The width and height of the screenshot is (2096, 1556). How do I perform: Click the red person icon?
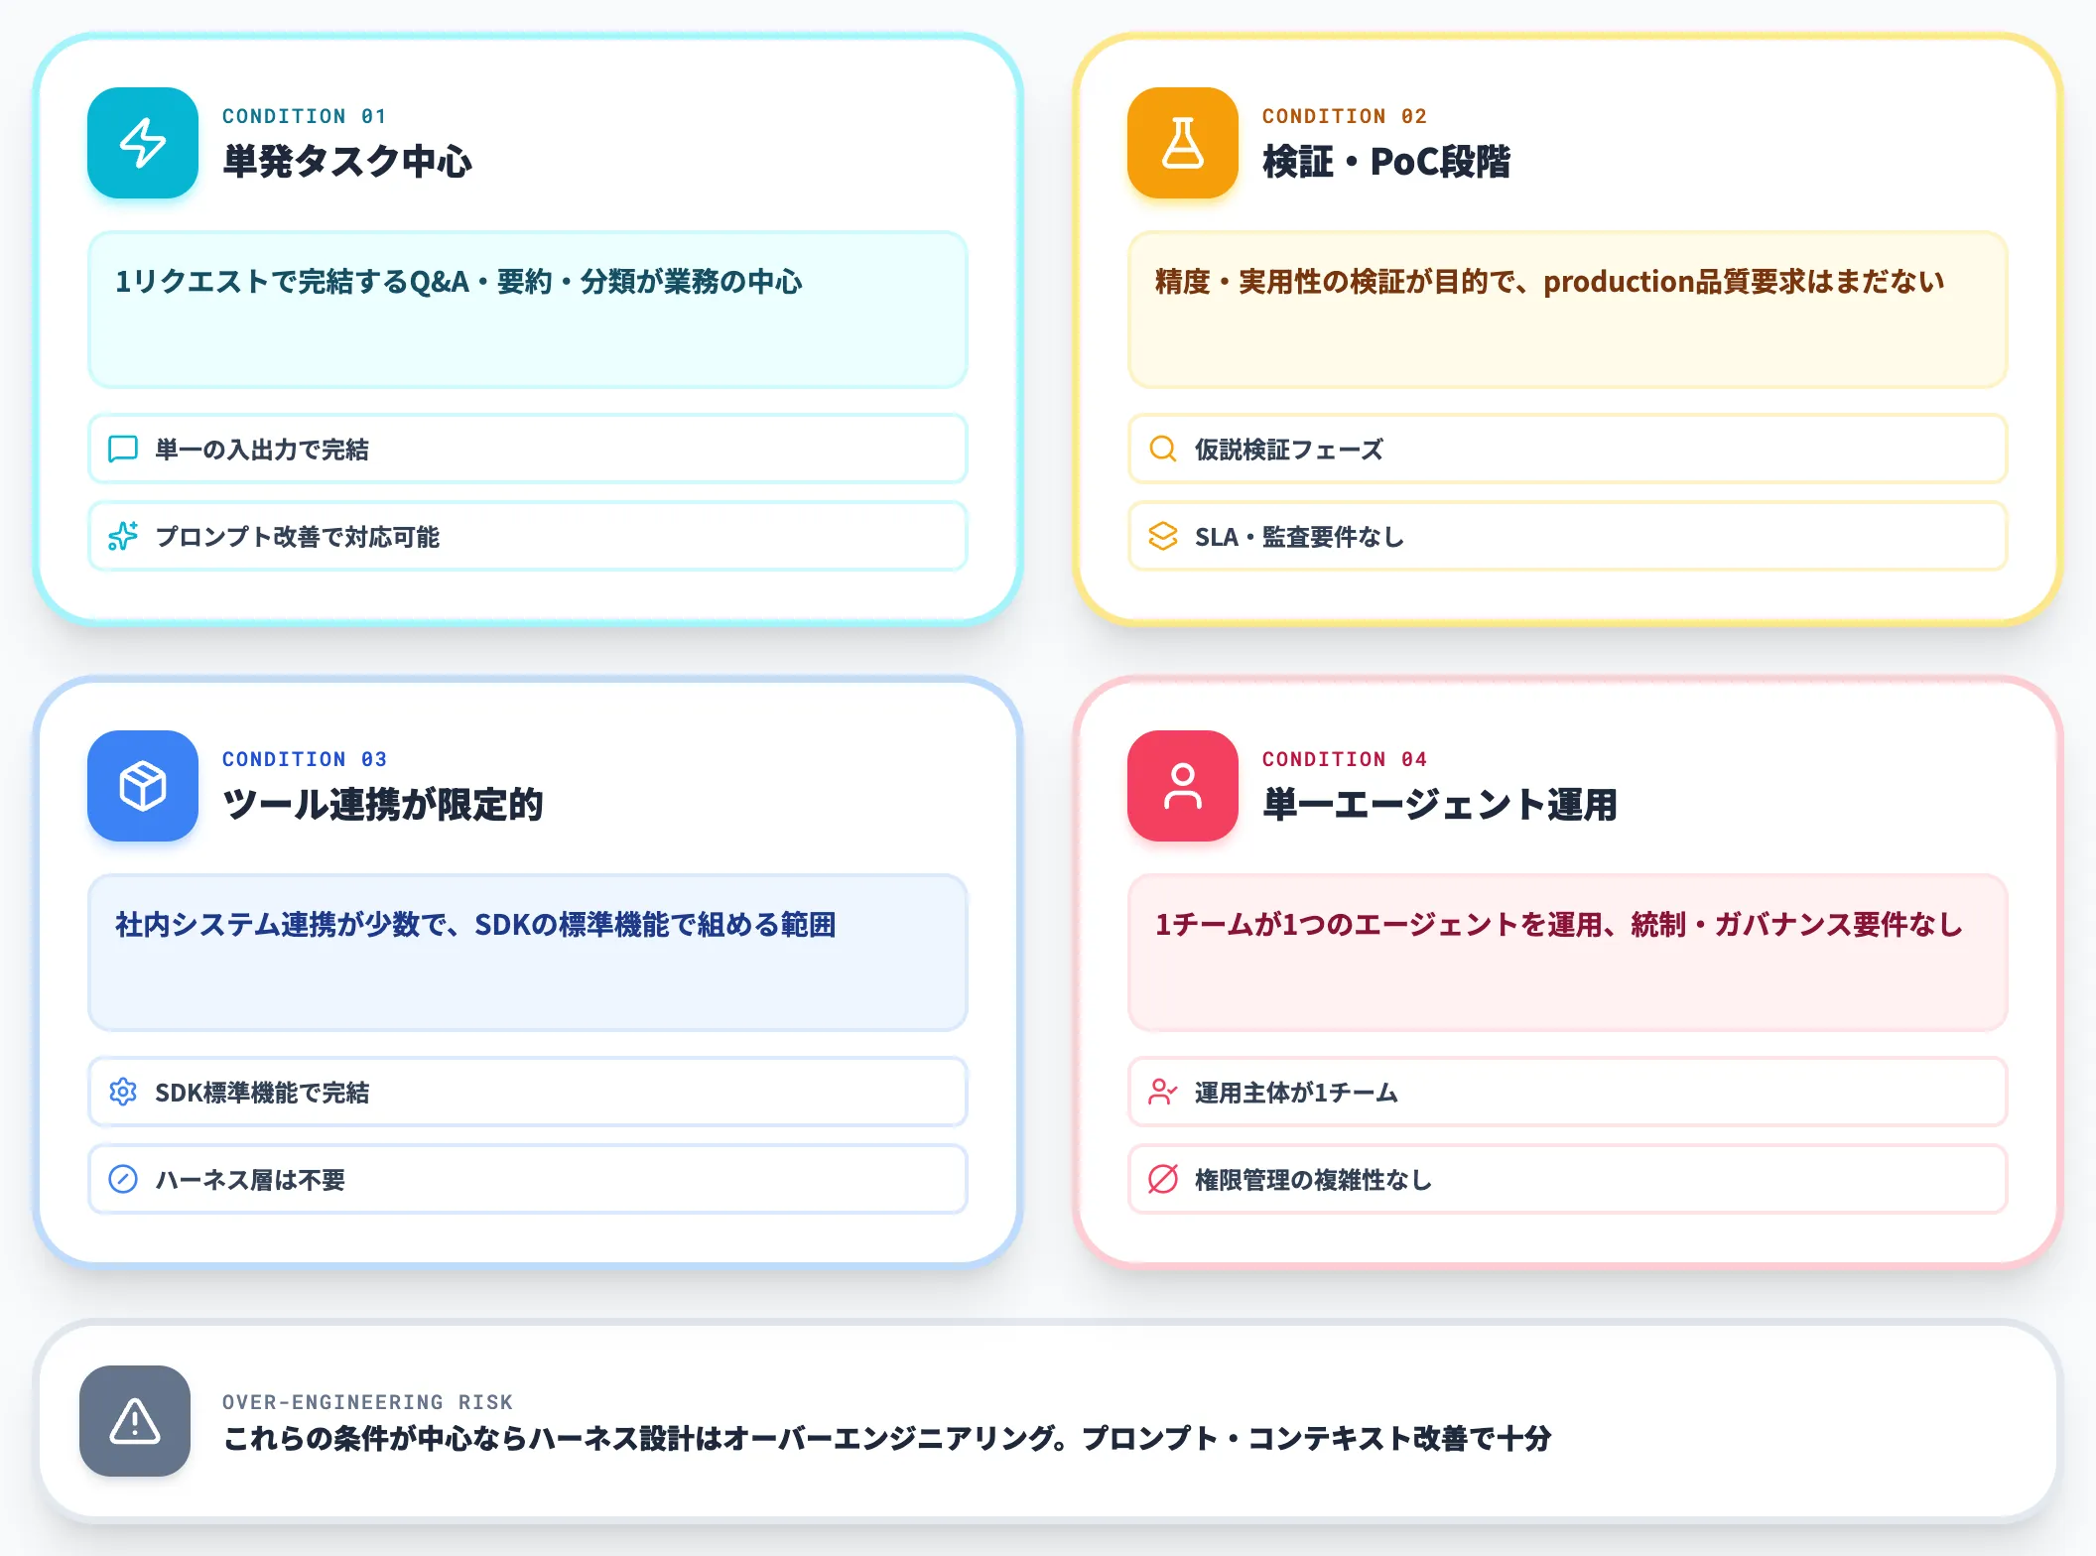[1183, 786]
